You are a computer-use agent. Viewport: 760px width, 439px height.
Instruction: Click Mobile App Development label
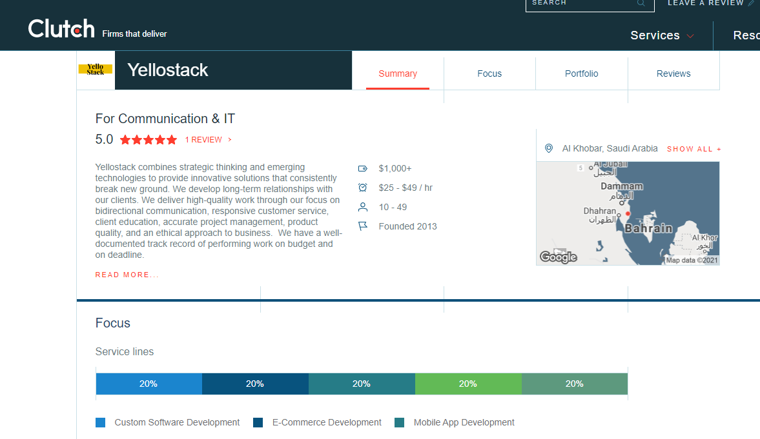coord(464,422)
